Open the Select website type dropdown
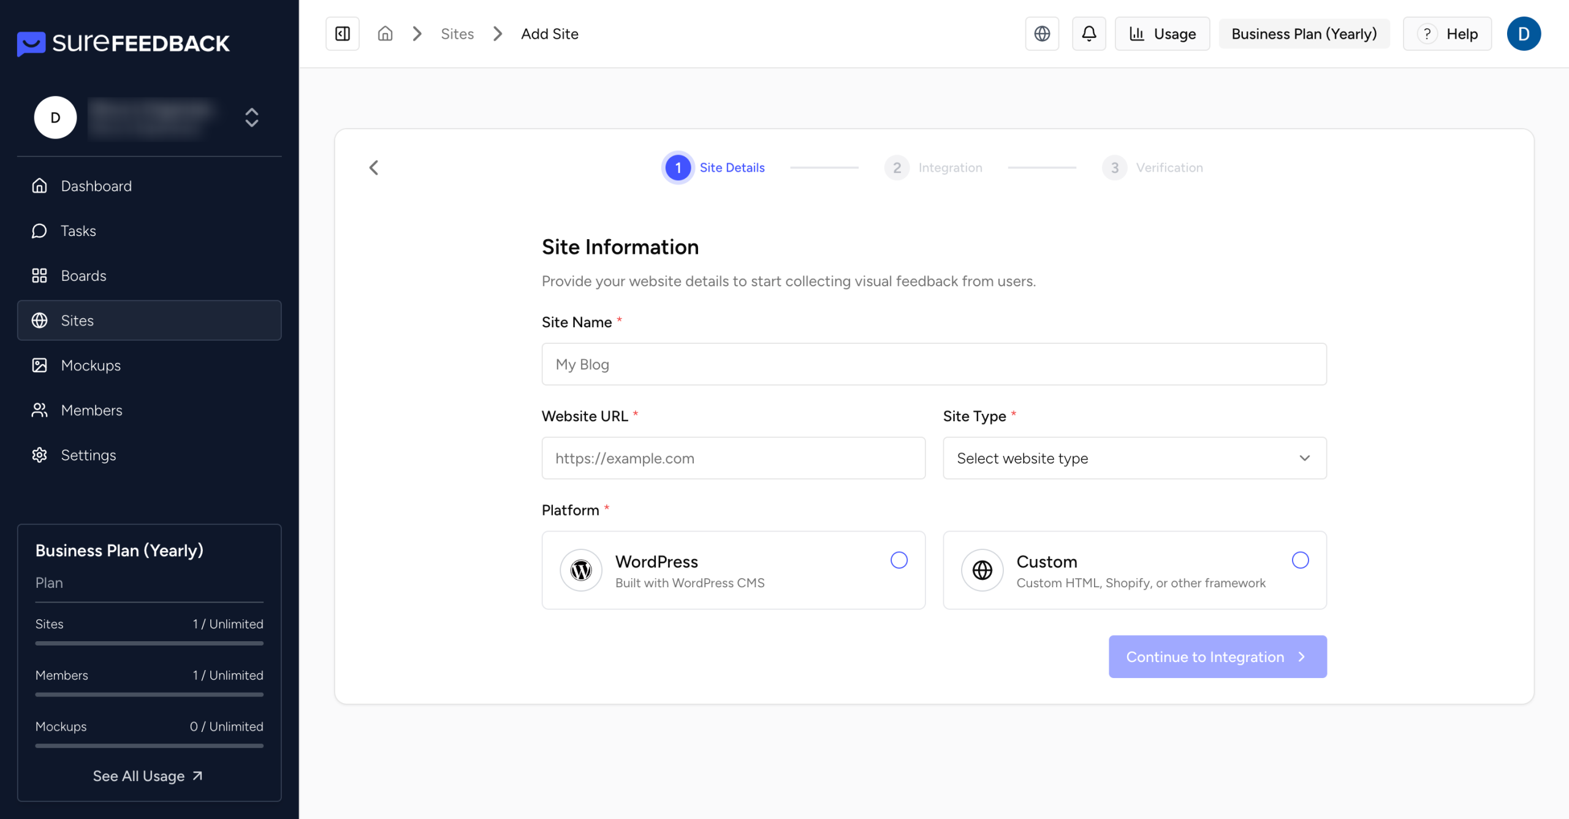The height and width of the screenshot is (819, 1569). tap(1134, 458)
